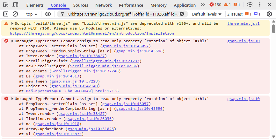
Task: Open the Default levels dropdown
Action: tap(207, 14)
